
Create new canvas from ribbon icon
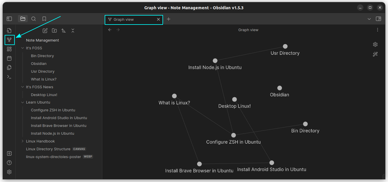pyautogui.click(x=9, y=49)
